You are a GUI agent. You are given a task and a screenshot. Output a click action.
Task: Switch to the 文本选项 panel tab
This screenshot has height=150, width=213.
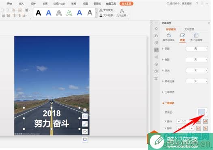point(189,29)
